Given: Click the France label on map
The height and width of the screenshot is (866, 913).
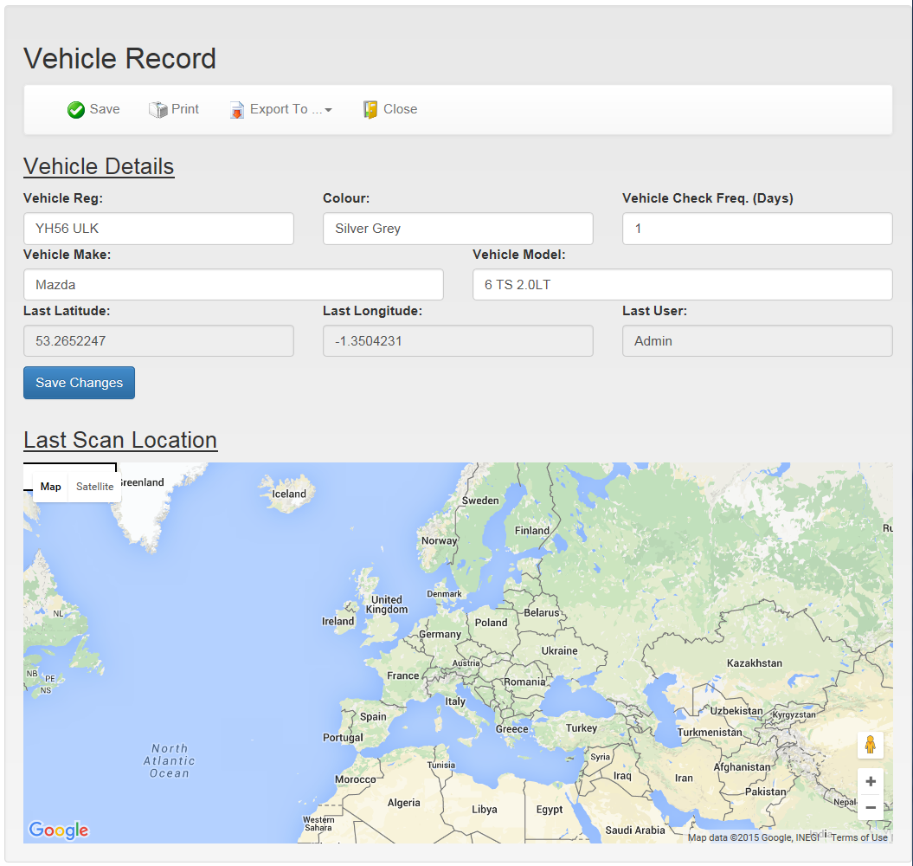Looking at the screenshot, I should click(403, 675).
